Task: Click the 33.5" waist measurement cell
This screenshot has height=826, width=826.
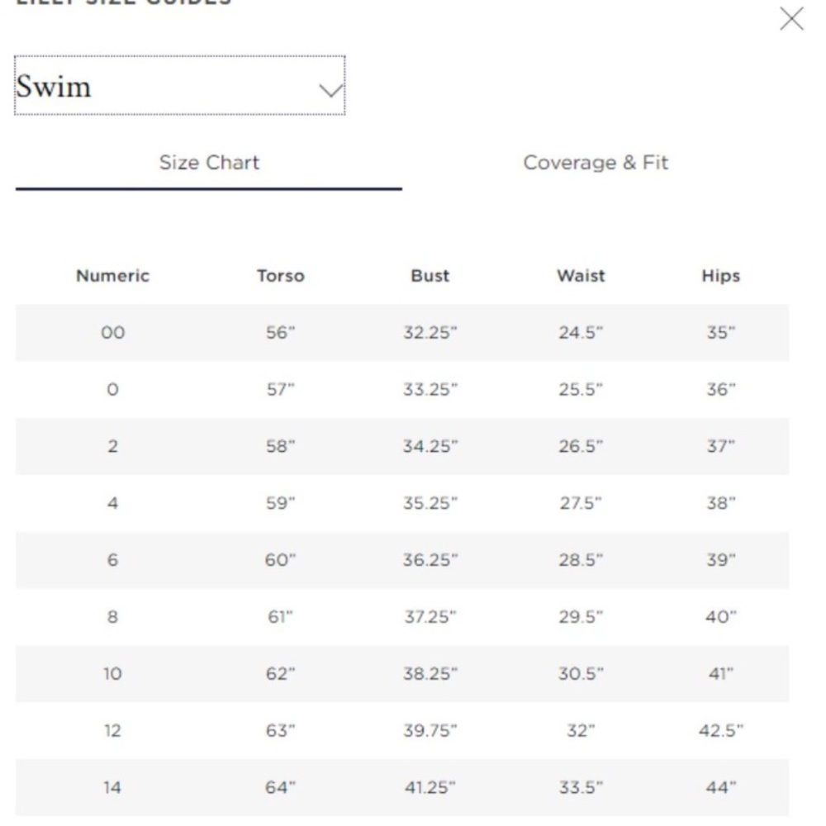Action: click(x=581, y=788)
